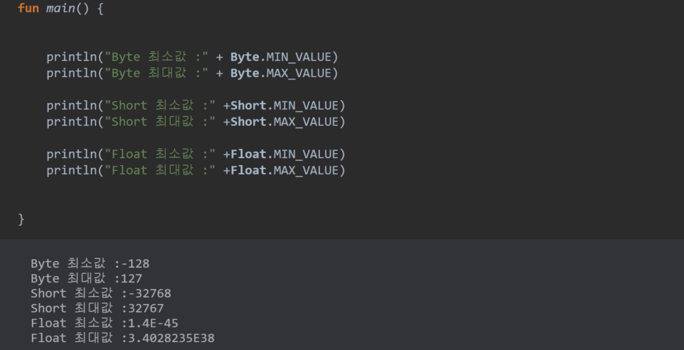Viewport: 684px width, 350px height.
Task: Click Float.MIN_VALUE in the code
Action: 287,154
